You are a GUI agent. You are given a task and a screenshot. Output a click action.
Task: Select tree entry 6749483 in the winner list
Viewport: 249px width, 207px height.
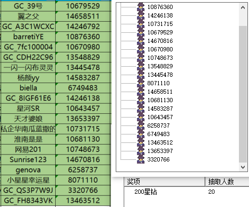[159, 134]
